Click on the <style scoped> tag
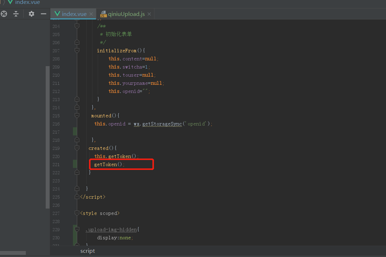The width and height of the screenshot is (386, 257). click(x=100, y=213)
